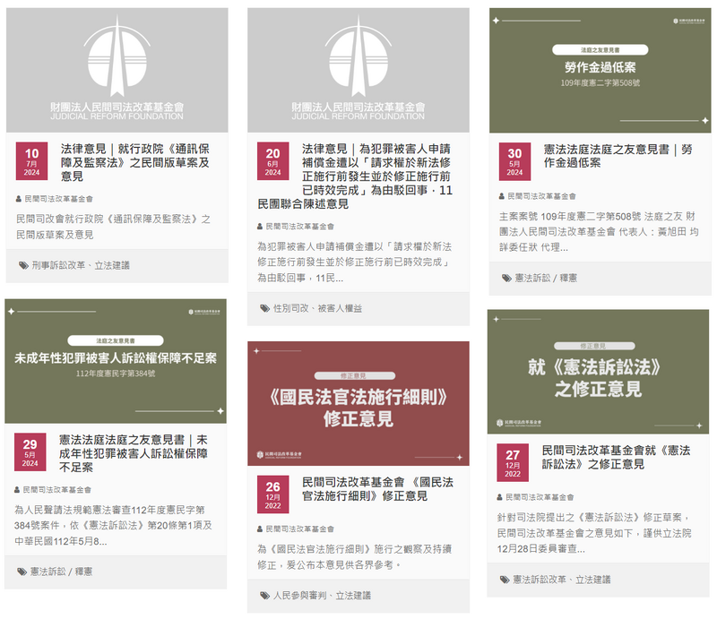The width and height of the screenshot is (717, 619).
Task: Open title 憲法法庭法庭之友意見書｜未成年性犯罪被害人訴訟權保障不足案
Action: tap(134, 453)
